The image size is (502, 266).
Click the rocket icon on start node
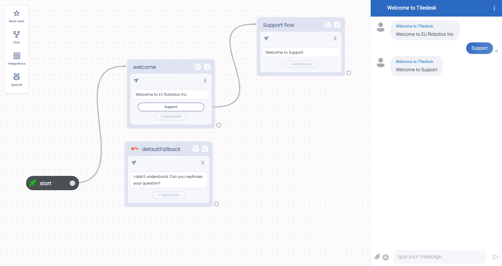32,183
